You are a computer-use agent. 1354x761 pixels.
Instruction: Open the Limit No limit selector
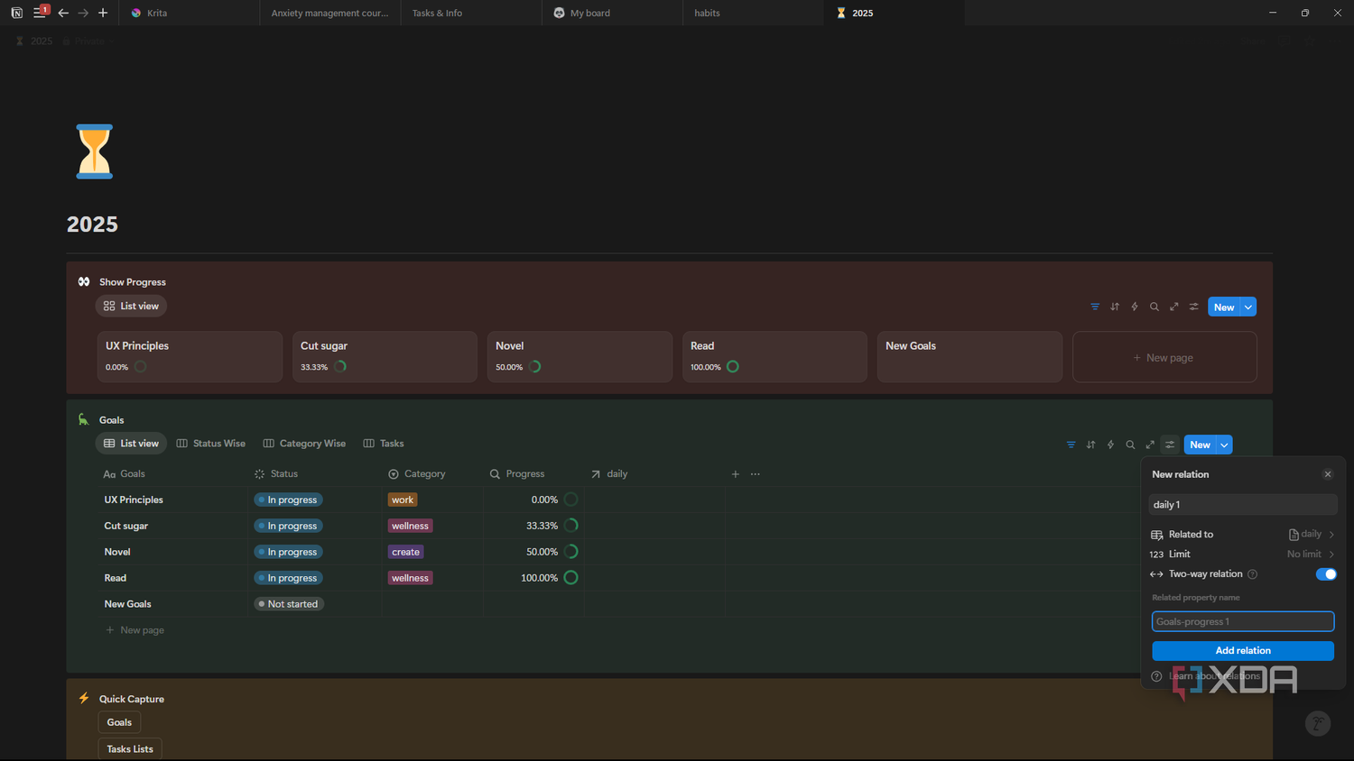pyautogui.click(x=1243, y=555)
